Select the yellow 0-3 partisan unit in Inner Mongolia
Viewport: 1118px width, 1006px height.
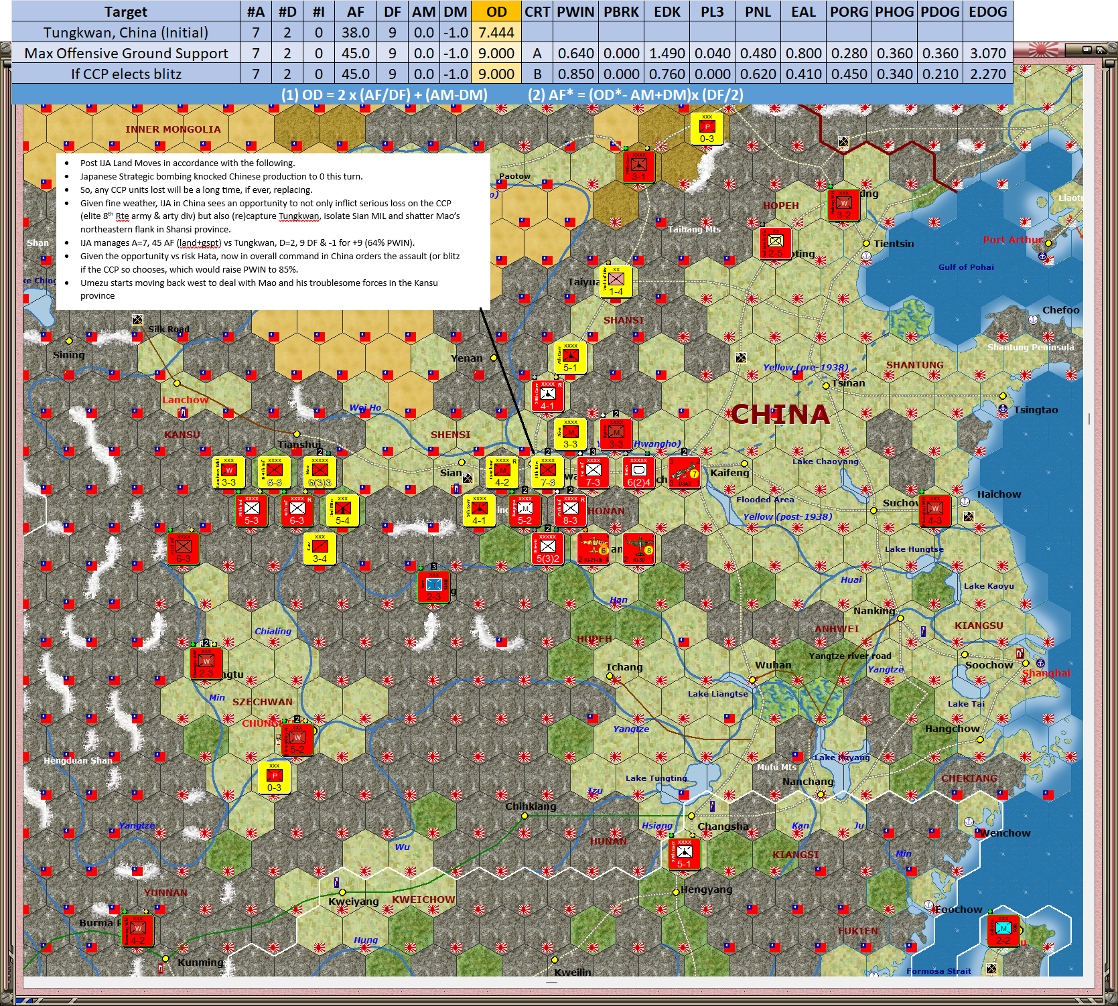point(707,129)
